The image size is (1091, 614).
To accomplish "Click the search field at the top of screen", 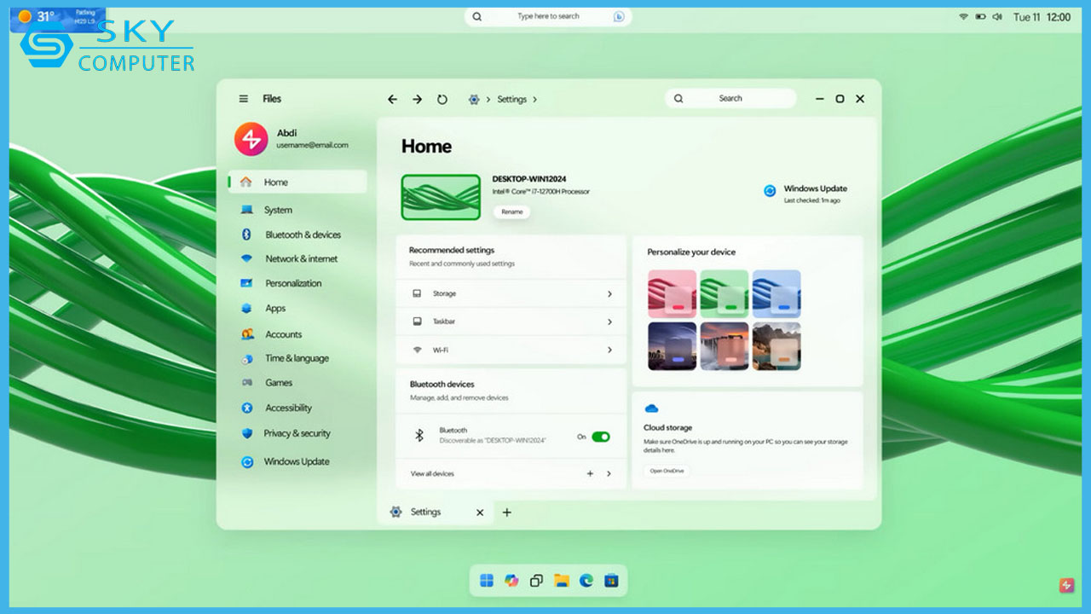I will (x=548, y=16).
